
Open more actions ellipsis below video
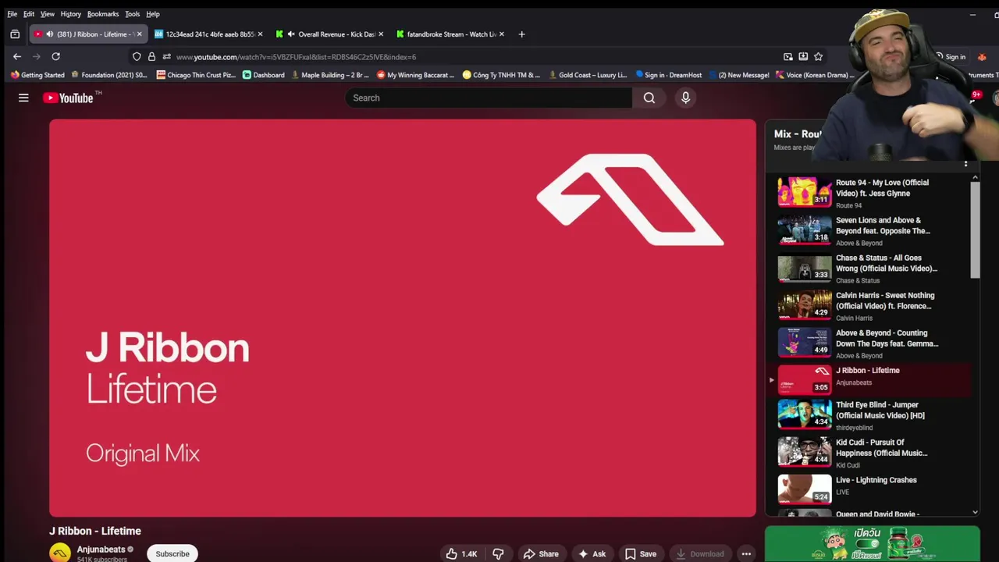coord(746,553)
